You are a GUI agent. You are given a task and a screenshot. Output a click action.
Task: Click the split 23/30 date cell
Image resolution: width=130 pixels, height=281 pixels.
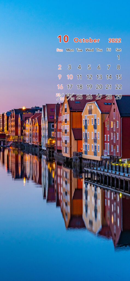(60, 97)
